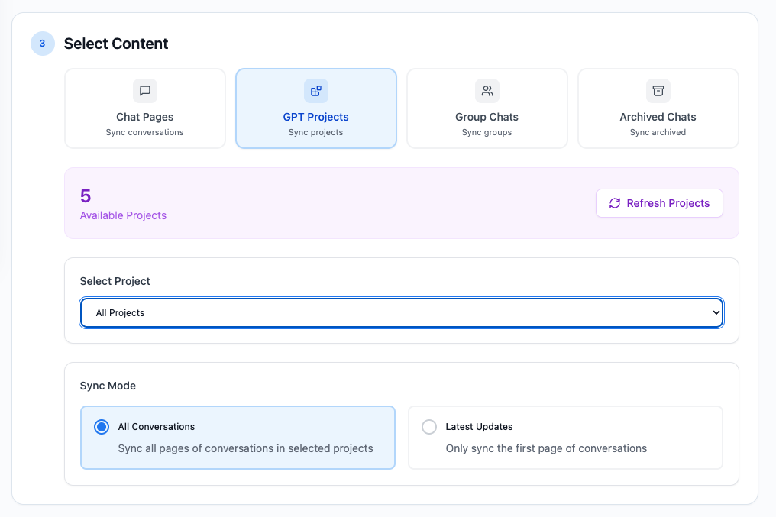Click the Select Project label

pyautogui.click(x=115, y=281)
